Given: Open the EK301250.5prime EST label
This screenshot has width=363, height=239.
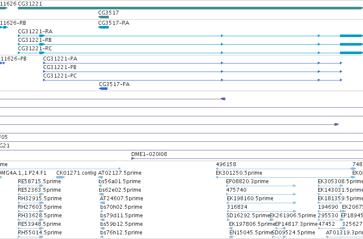Looking at the screenshot, I should point(239,173).
